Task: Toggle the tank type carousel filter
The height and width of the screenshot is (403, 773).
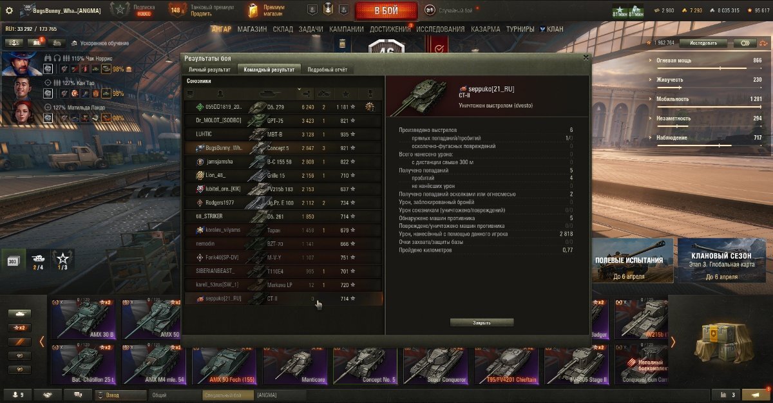Action: [19, 314]
